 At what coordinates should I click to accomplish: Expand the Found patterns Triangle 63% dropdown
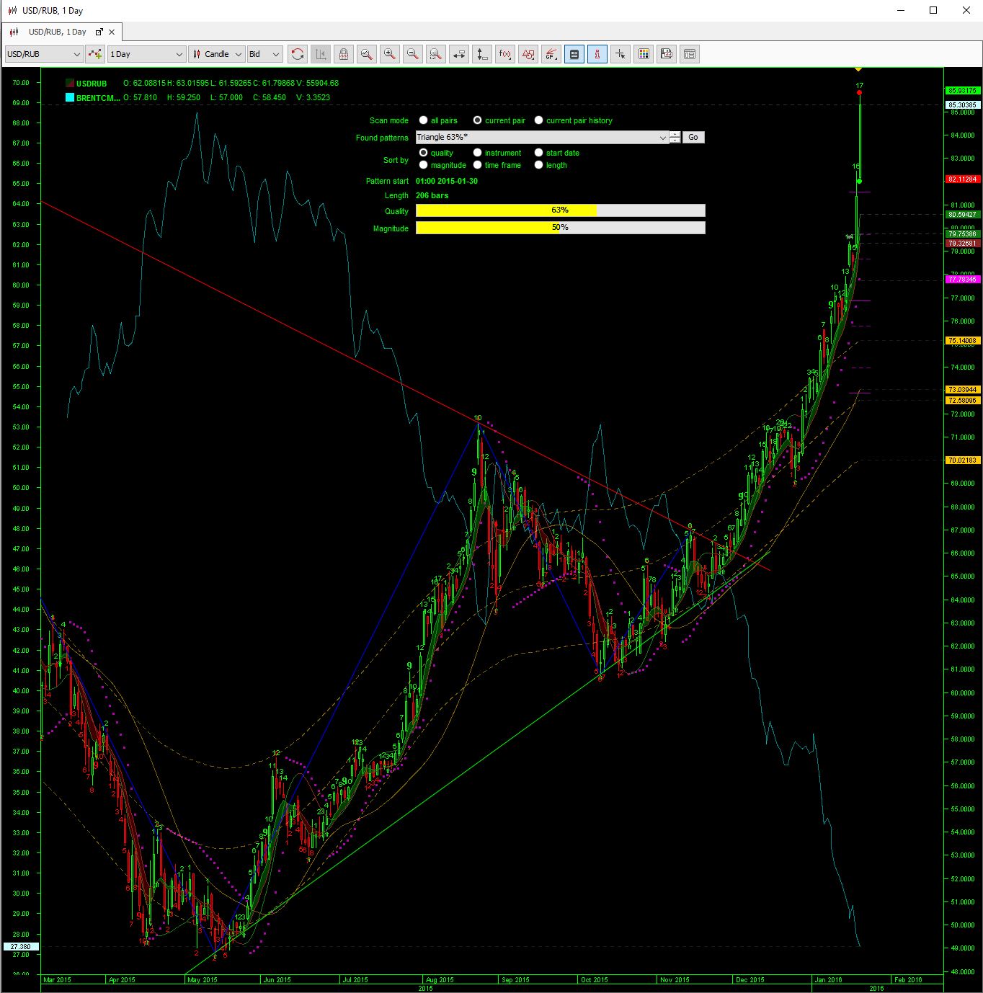point(663,138)
